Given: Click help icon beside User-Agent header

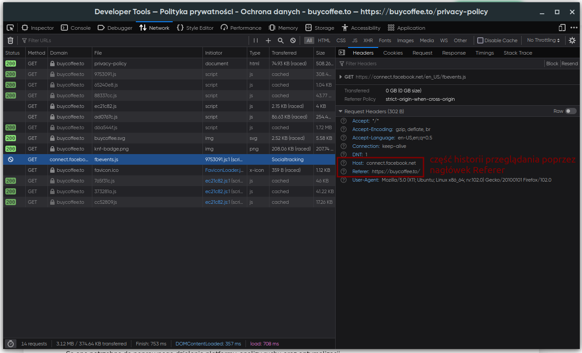Looking at the screenshot, I should [343, 180].
